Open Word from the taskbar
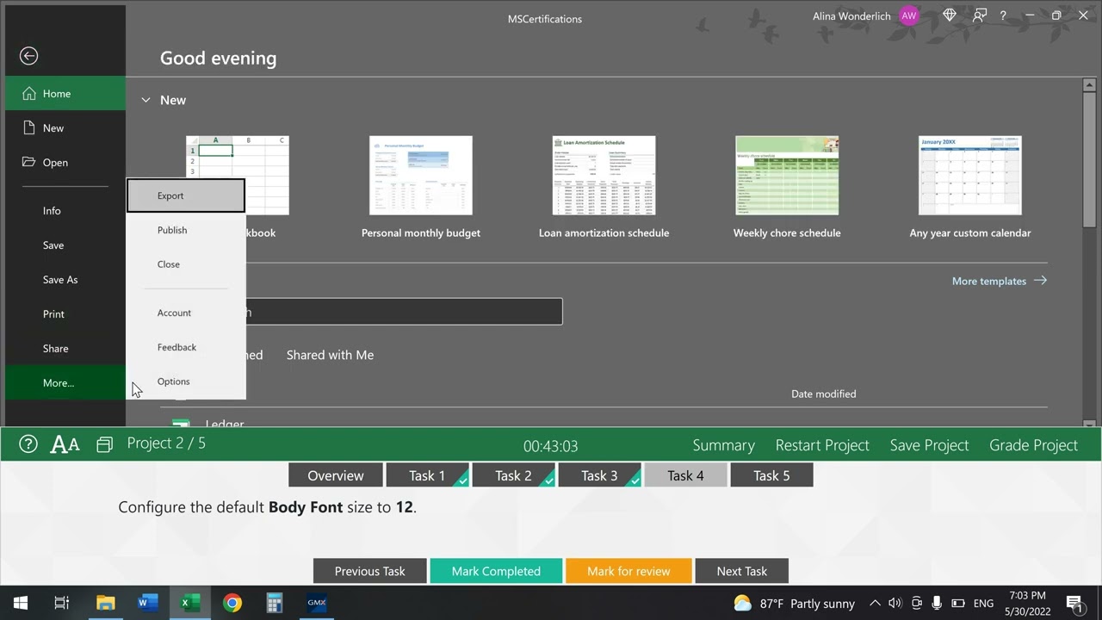1102x620 pixels. tap(147, 603)
